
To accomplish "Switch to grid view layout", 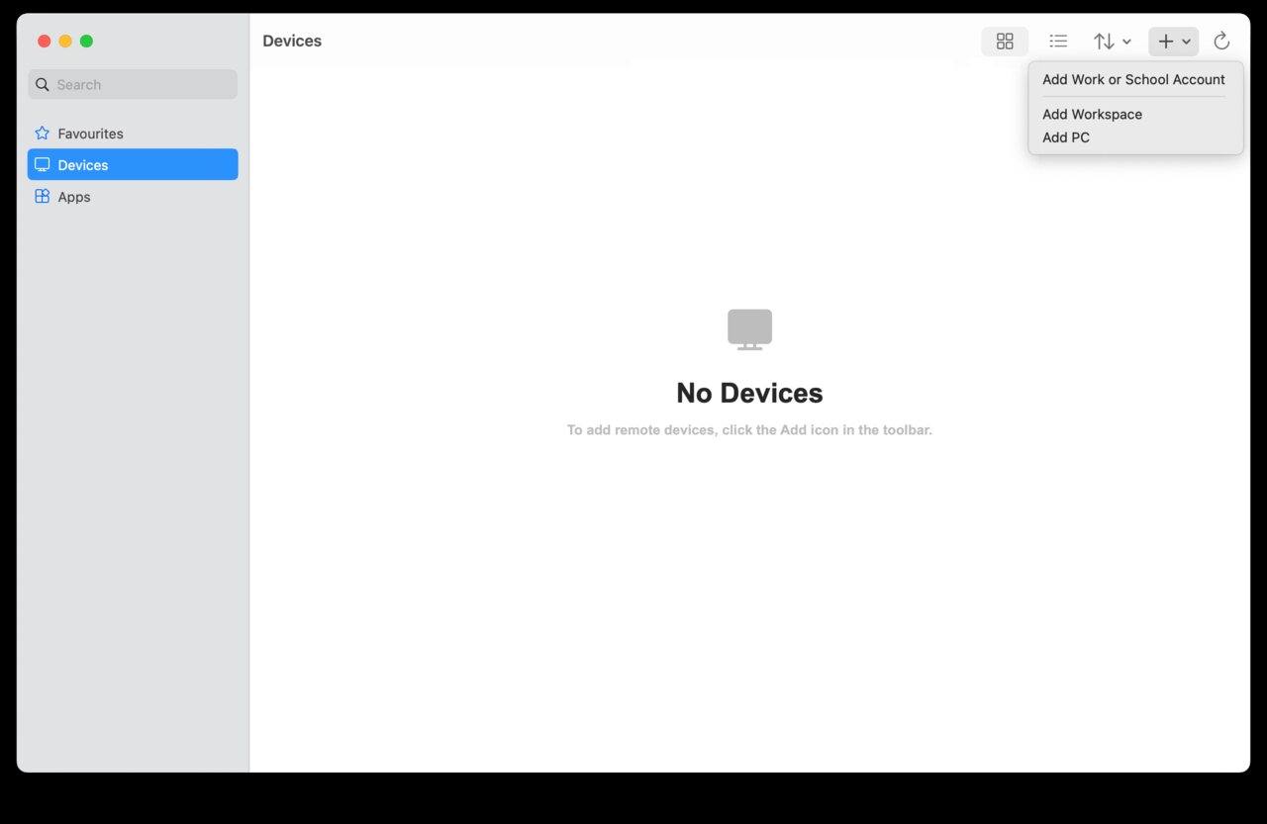I will [1005, 41].
